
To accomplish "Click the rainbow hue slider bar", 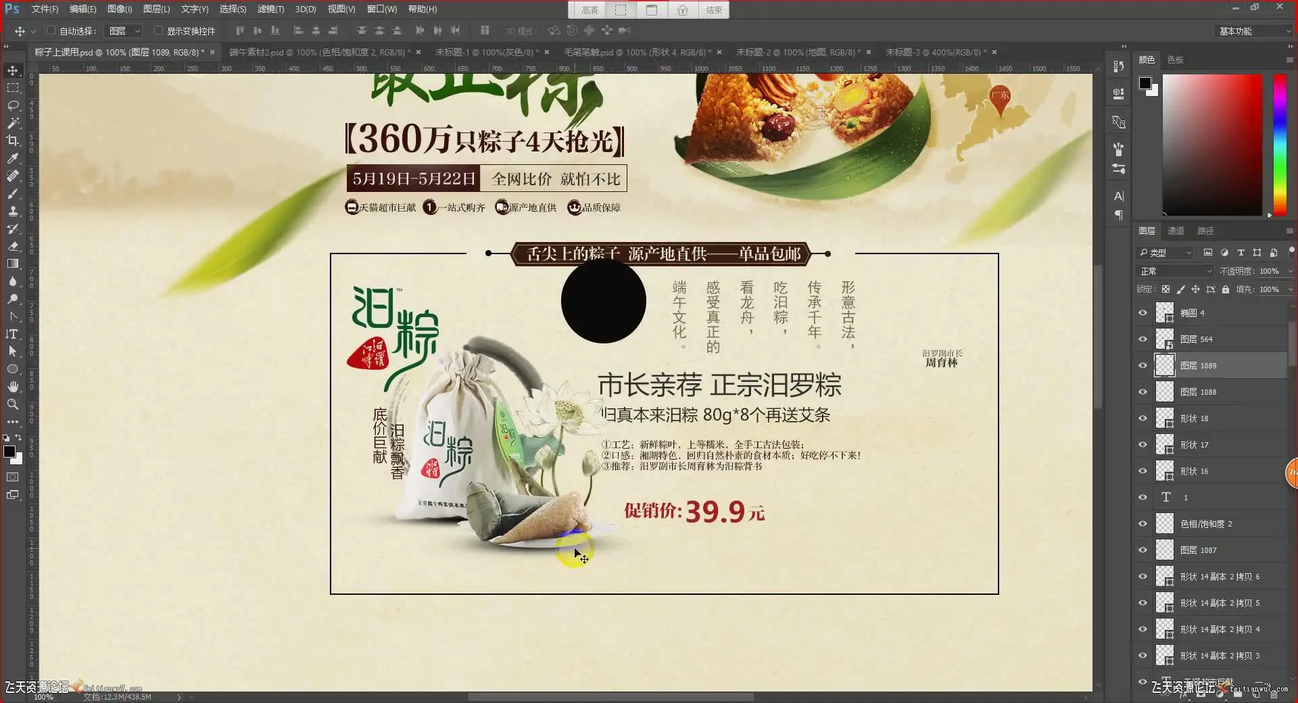I will tap(1280, 145).
